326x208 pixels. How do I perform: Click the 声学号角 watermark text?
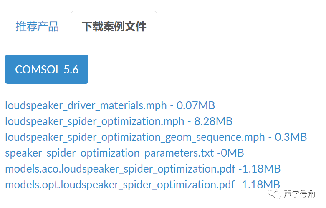(299, 194)
